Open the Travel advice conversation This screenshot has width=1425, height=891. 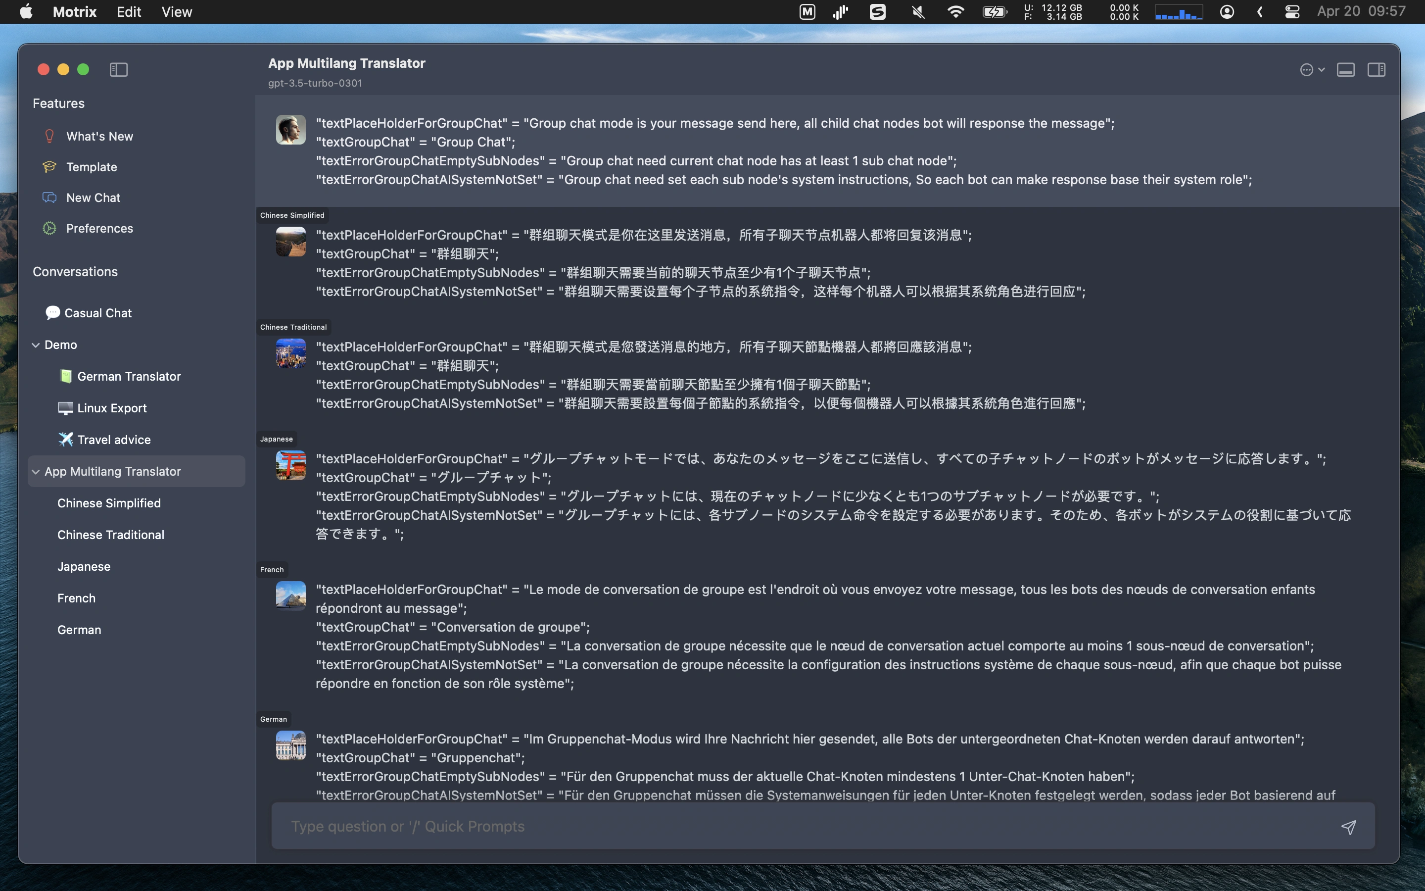pos(114,440)
